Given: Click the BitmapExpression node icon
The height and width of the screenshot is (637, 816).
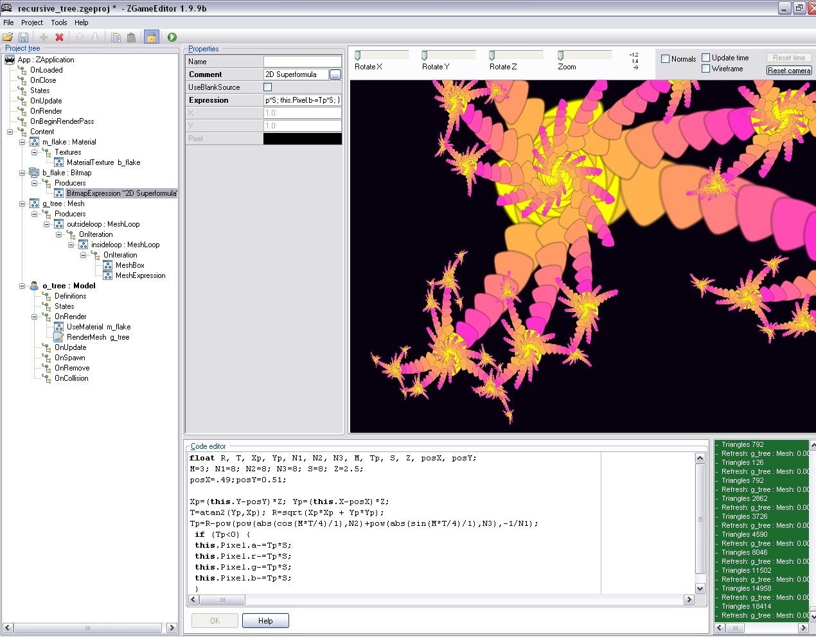Looking at the screenshot, I should coord(58,193).
